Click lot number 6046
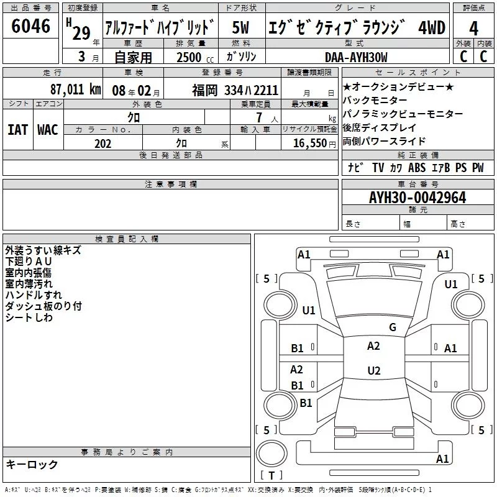This screenshot has width=497, height=497. coord(31,27)
